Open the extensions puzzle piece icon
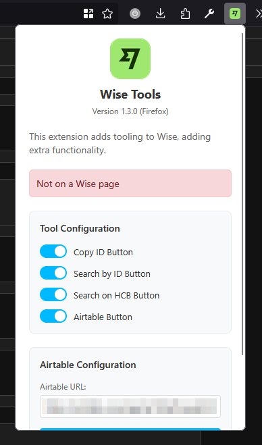The height and width of the screenshot is (445, 262). click(185, 14)
